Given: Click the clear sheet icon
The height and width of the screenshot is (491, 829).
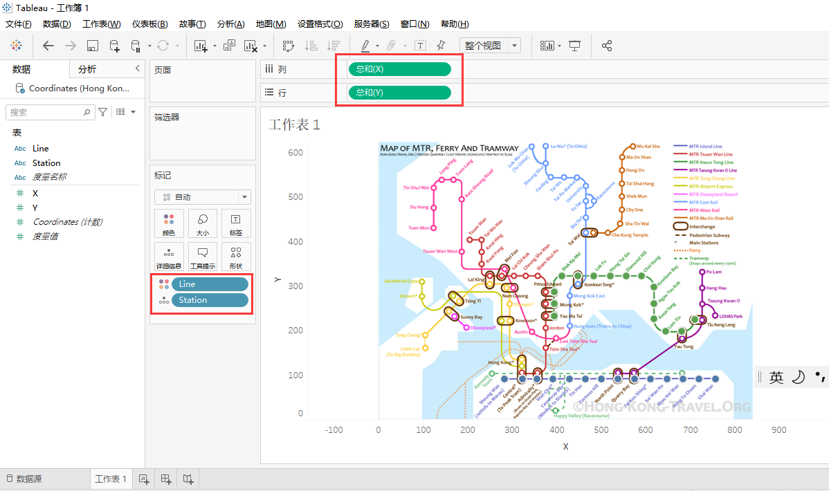Looking at the screenshot, I should (x=250, y=46).
